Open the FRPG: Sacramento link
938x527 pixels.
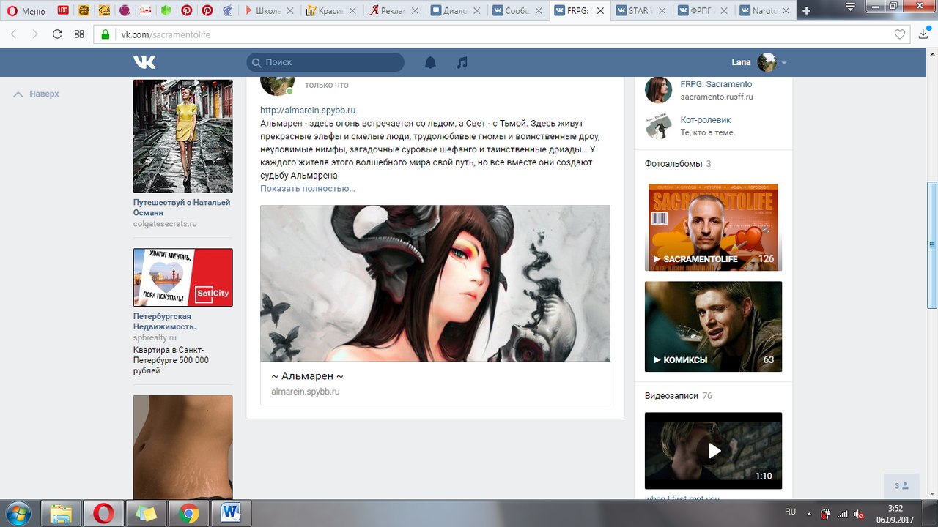716,84
